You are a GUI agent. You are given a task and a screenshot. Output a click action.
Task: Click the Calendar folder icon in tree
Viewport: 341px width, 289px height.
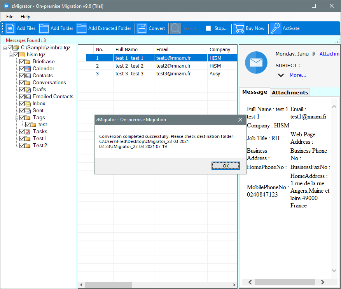point(28,69)
